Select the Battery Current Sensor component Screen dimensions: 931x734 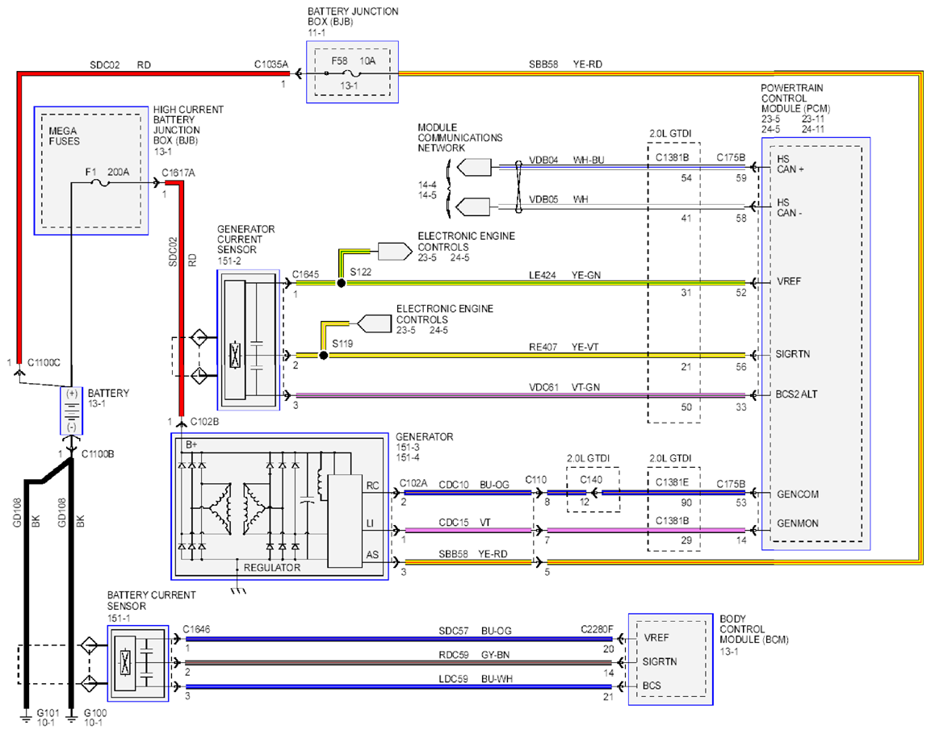click(x=138, y=663)
